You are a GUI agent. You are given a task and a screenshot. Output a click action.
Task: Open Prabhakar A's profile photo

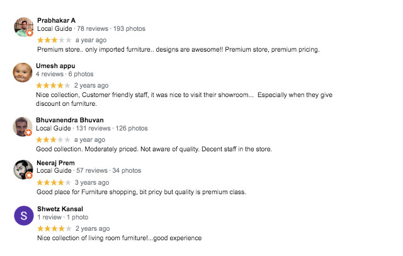(24, 27)
